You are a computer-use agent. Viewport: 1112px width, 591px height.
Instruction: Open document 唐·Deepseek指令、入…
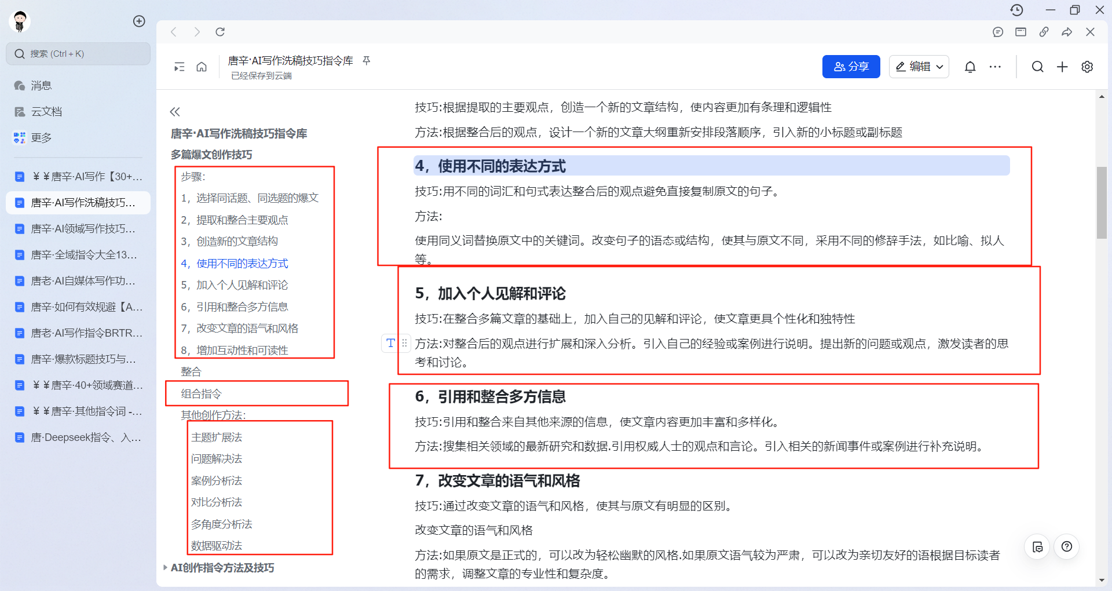point(78,437)
